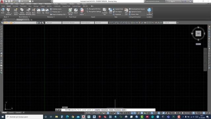Image resolution: width=211 pixels, height=119 pixels.
Task: Switch to the Model layout tab
Action: 4,112
